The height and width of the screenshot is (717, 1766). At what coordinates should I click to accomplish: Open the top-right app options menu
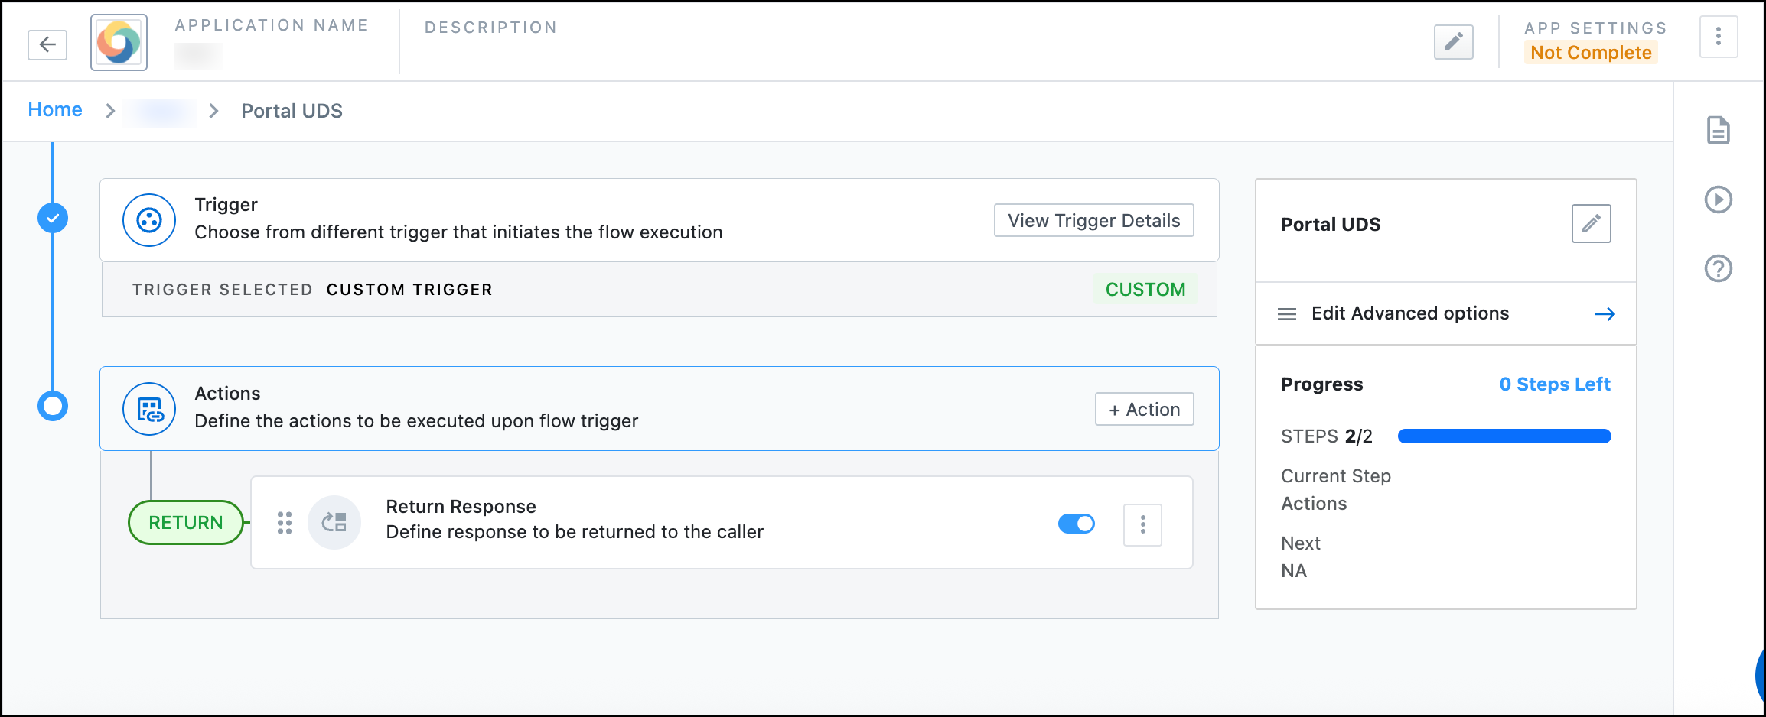click(x=1719, y=36)
